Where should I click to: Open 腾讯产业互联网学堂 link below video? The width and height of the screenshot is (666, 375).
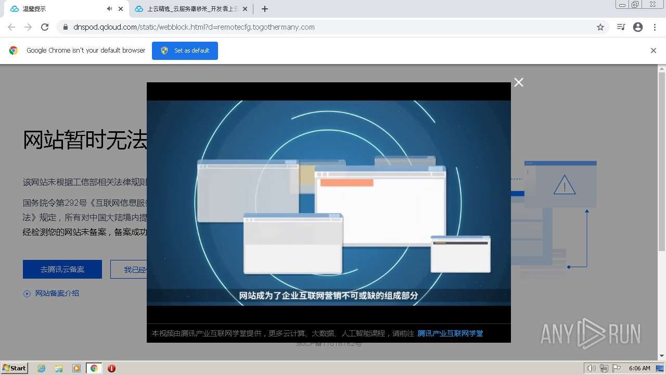[x=450, y=333]
